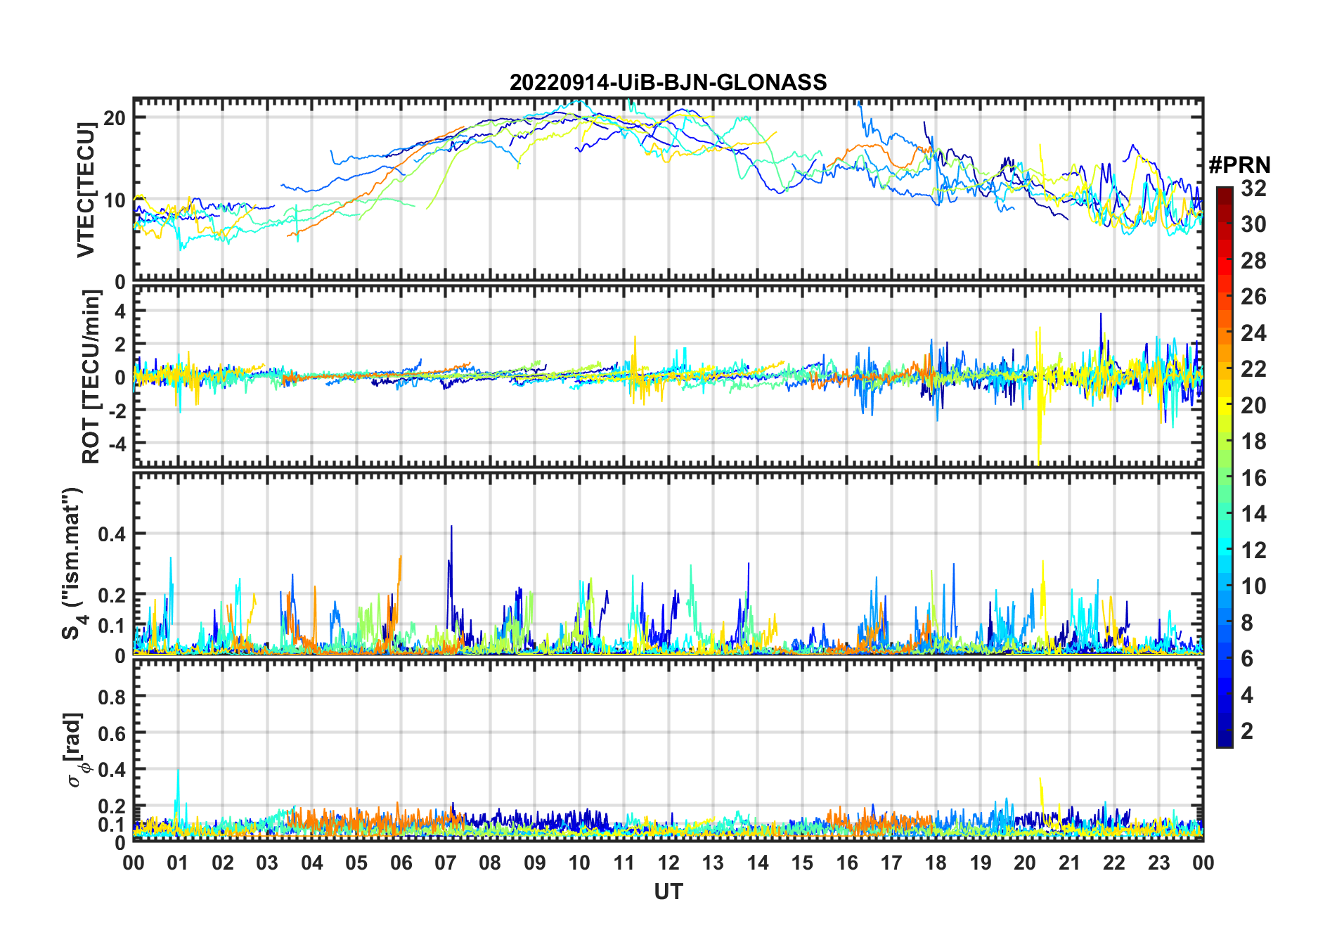Click the sigma-phi [rad] axis label
Screen dimensions: 1337x935
(x=75, y=749)
